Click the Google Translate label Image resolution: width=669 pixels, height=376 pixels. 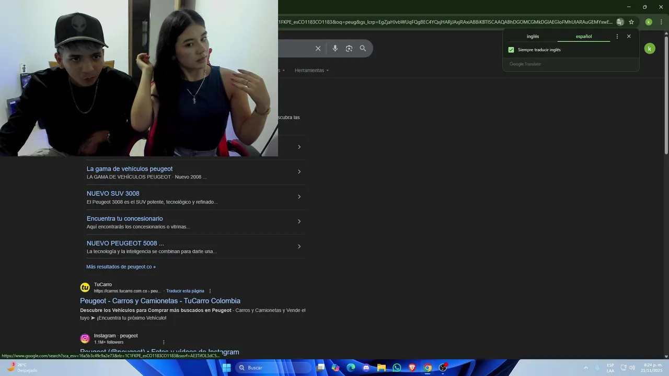pyautogui.click(x=525, y=64)
